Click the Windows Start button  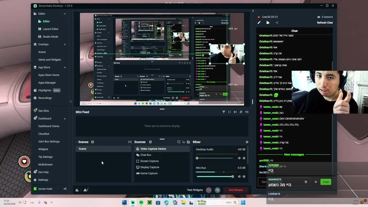243,203
